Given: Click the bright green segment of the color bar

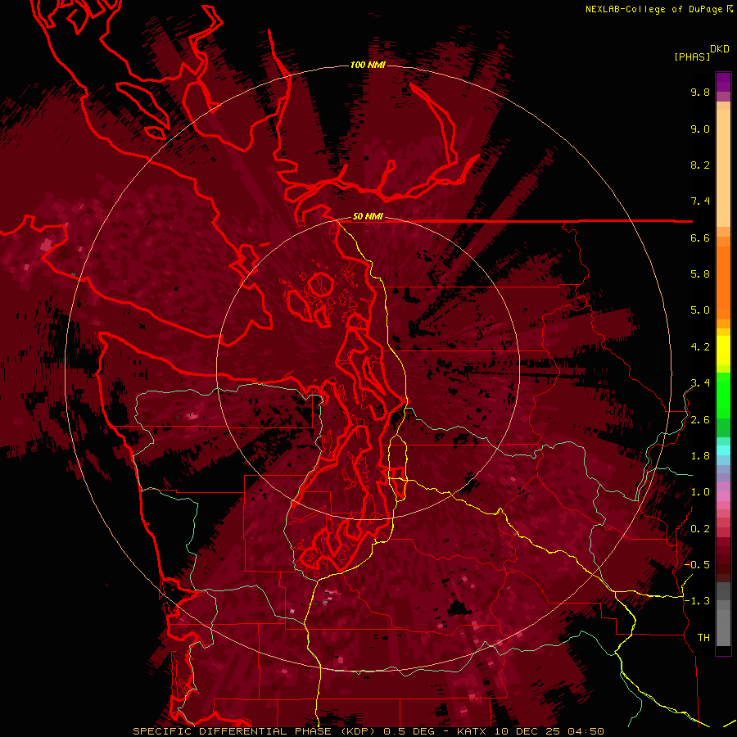Looking at the screenshot, I should (x=723, y=395).
